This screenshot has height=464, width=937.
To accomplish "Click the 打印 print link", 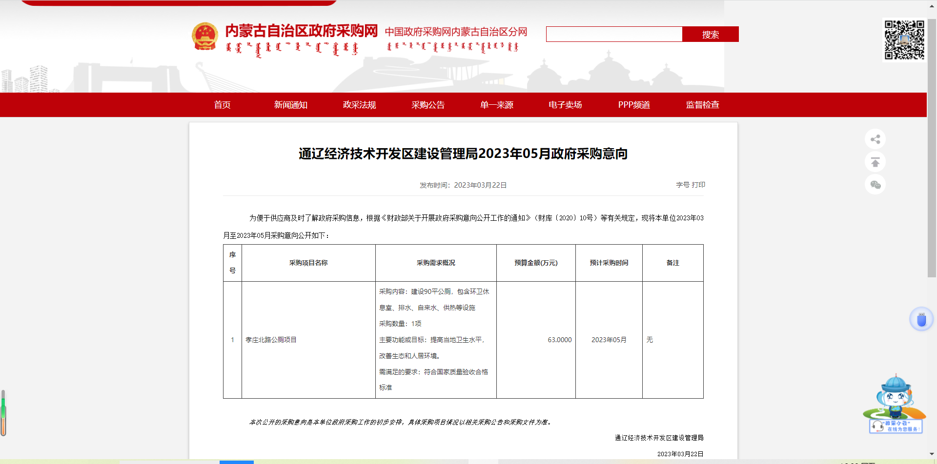I will [x=698, y=185].
